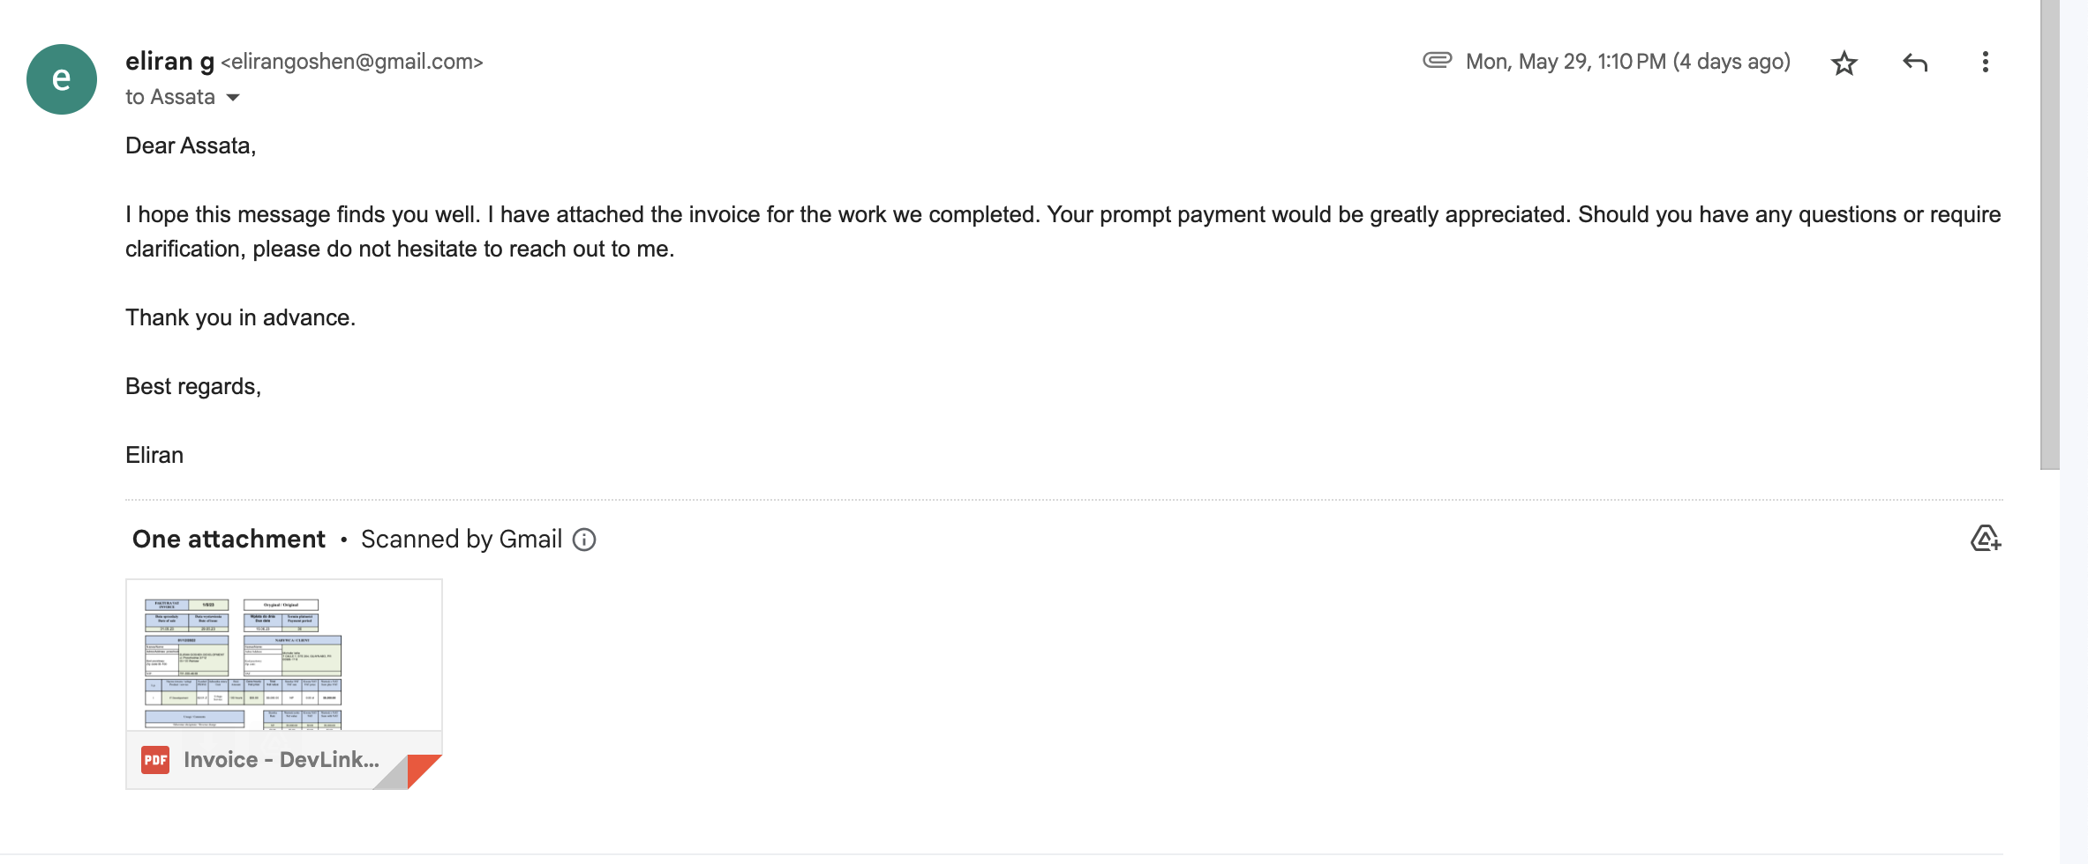Click the Add to Drive icon
The width and height of the screenshot is (2088, 864).
point(1985,538)
